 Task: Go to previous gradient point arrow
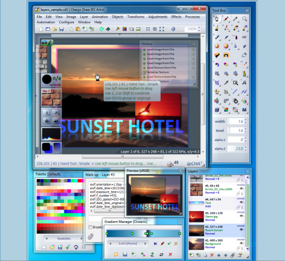point(111,243)
